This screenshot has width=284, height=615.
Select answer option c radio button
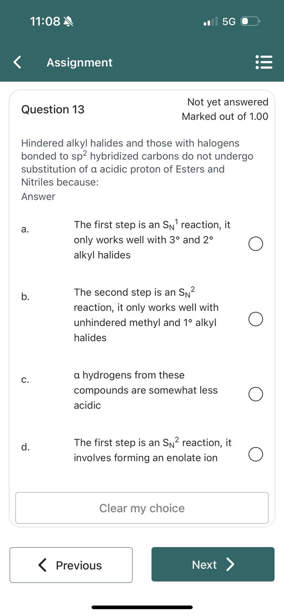(x=256, y=394)
